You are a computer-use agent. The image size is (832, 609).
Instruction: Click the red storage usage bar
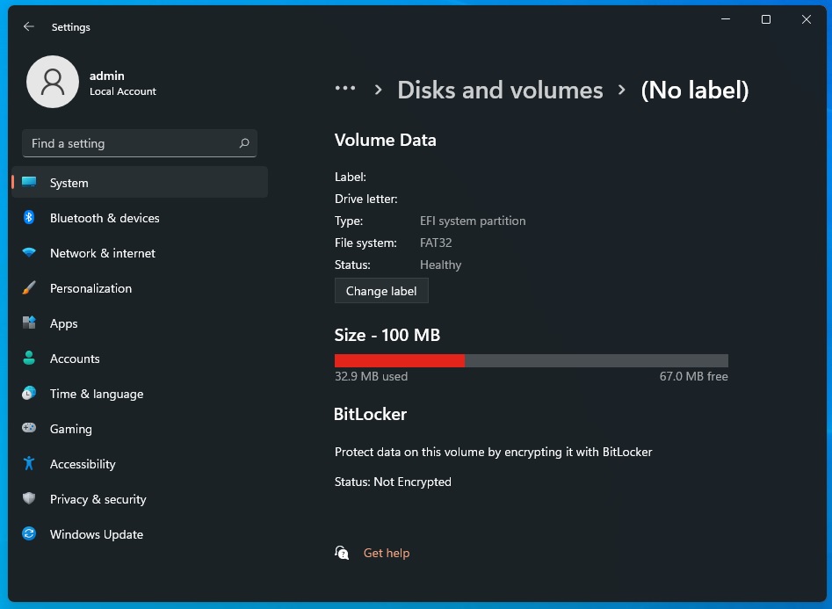point(400,360)
